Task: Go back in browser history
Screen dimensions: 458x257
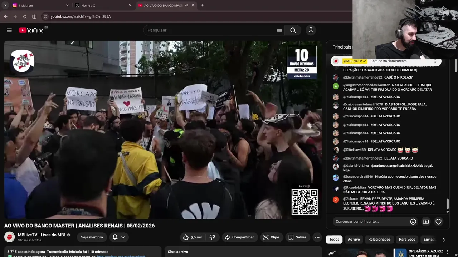Action: tap(6, 16)
